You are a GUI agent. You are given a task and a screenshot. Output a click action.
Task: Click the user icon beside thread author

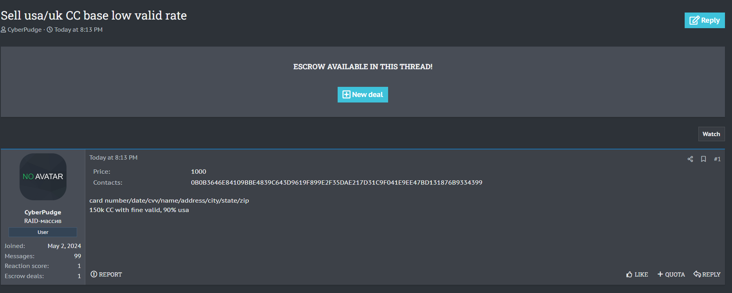click(4, 30)
